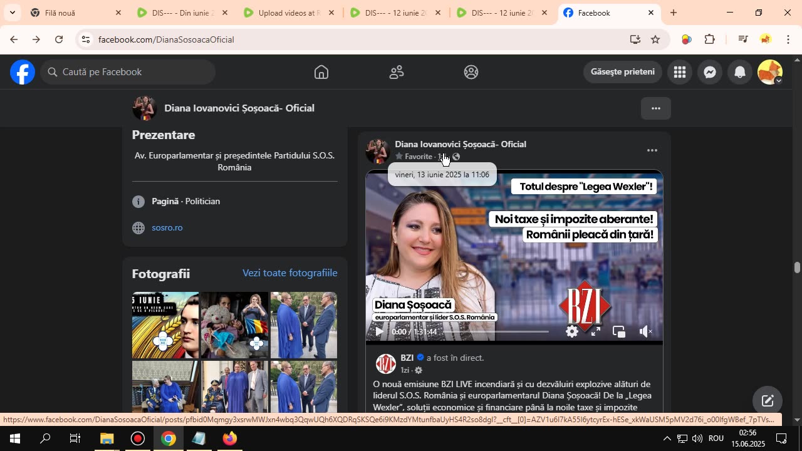Close the Facebook browser tab
802x451 pixels.
[651, 13]
